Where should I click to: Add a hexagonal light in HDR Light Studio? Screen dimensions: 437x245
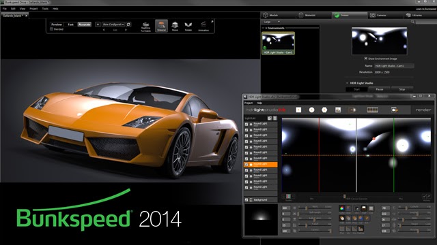pyautogui.click(x=324, y=110)
